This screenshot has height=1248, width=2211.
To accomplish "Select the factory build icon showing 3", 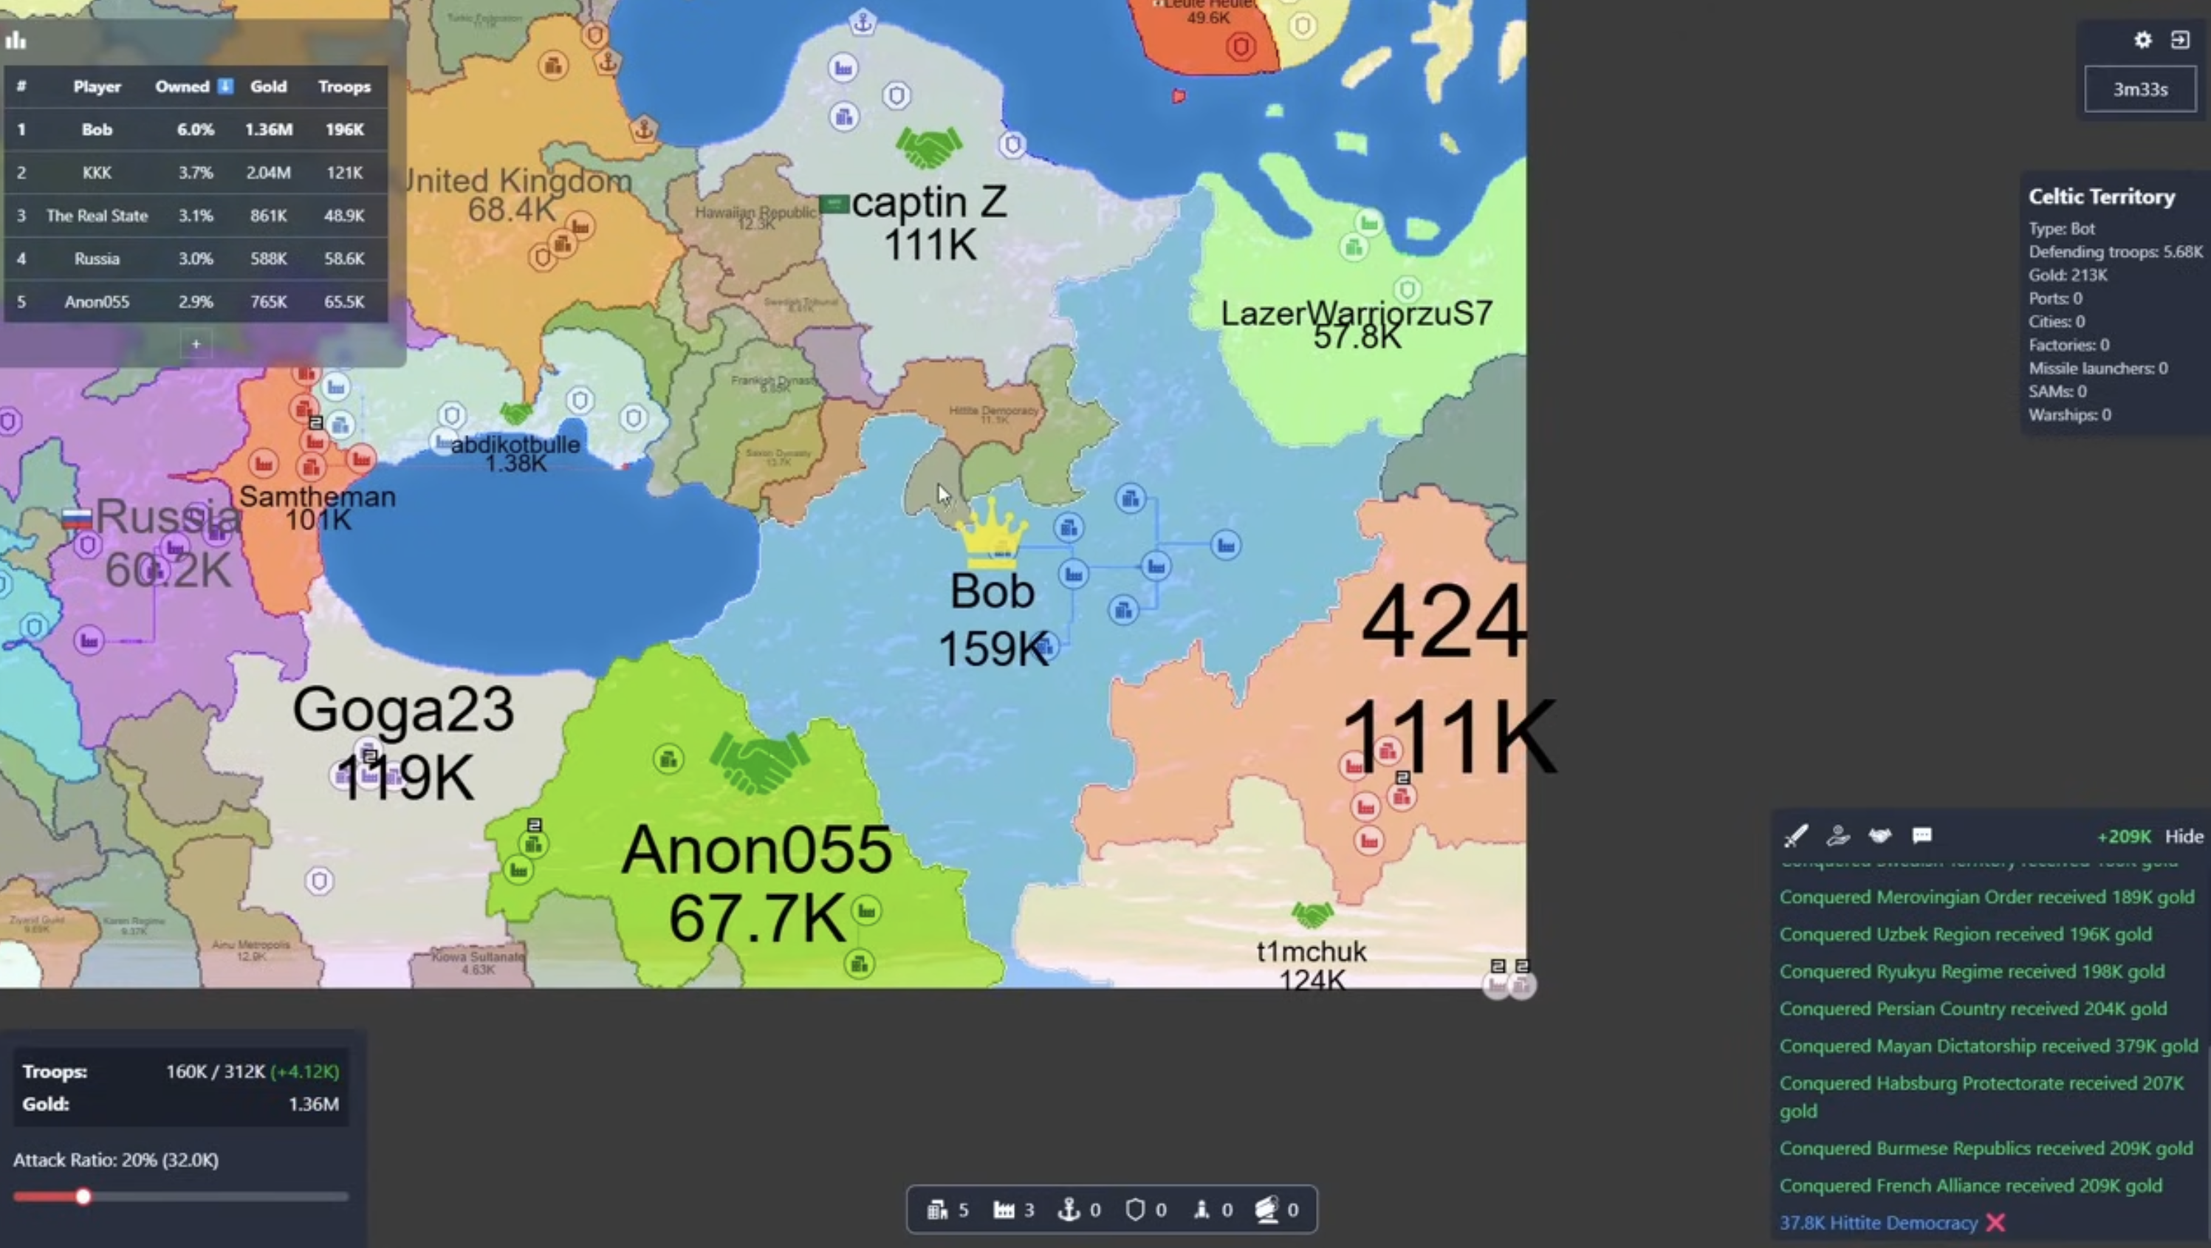I will pos(1006,1210).
